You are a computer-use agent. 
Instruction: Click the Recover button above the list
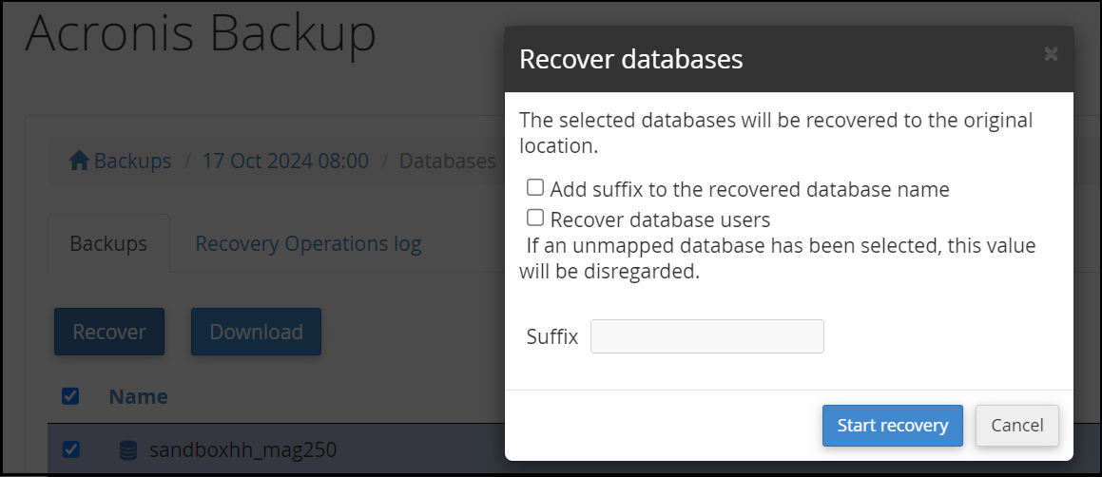tap(109, 332)
